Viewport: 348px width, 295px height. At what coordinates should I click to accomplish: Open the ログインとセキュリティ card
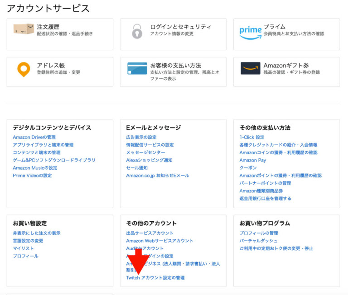[x=174, y=34]
